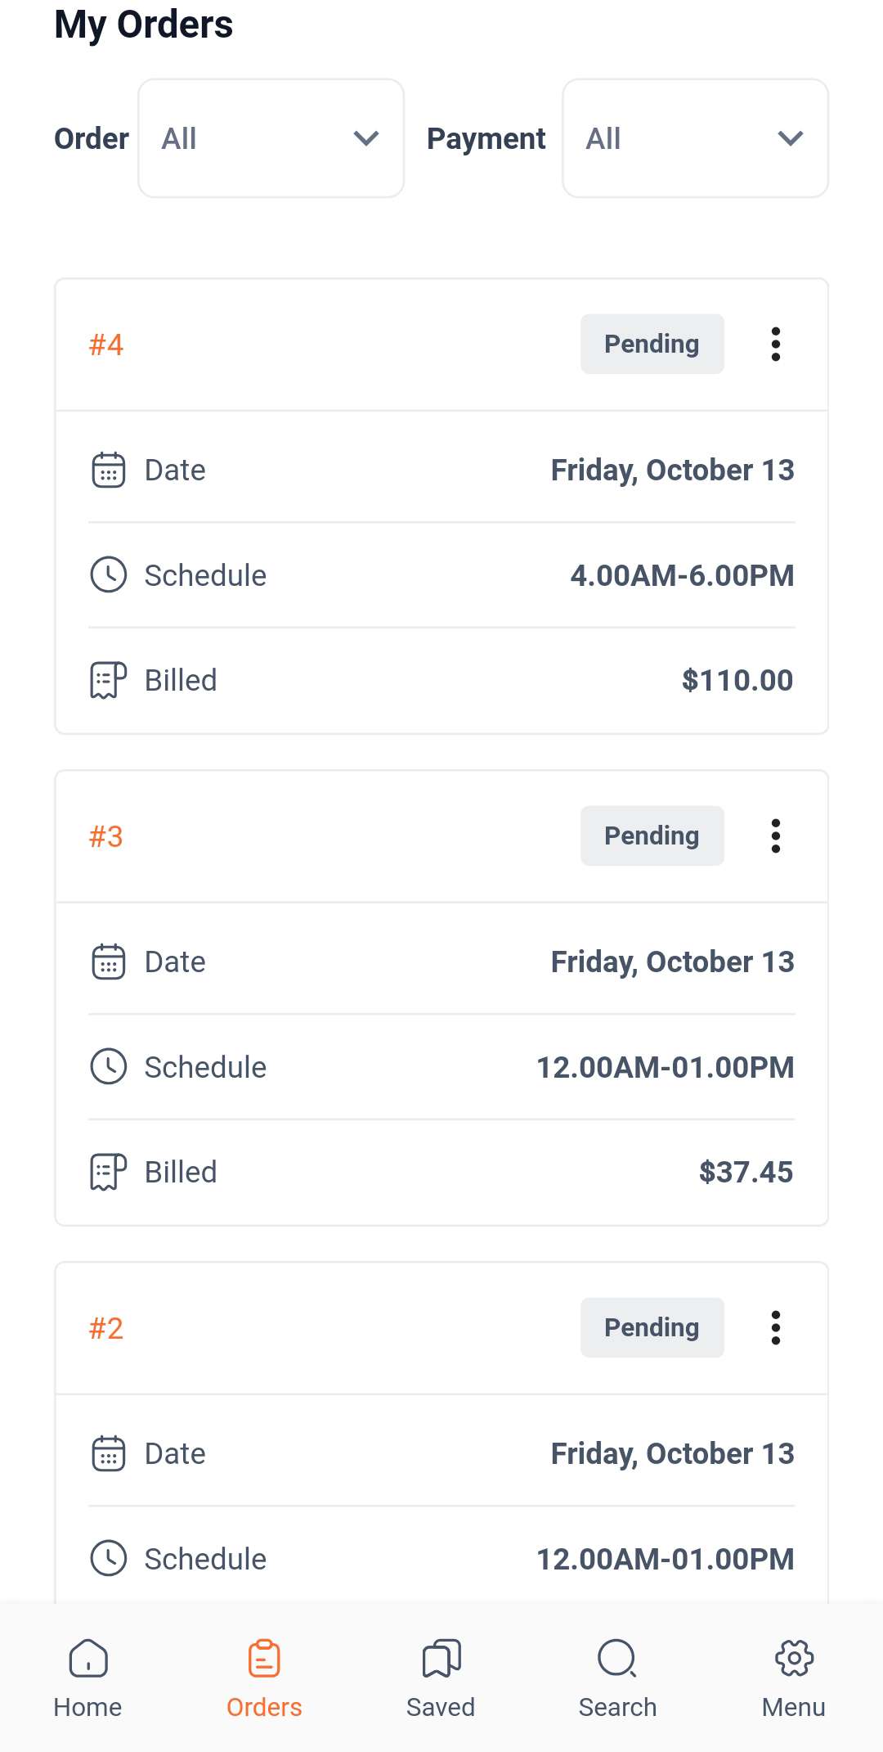883x1752 pixels.
Task: Select the Orders tab label
Action: 264,1708
